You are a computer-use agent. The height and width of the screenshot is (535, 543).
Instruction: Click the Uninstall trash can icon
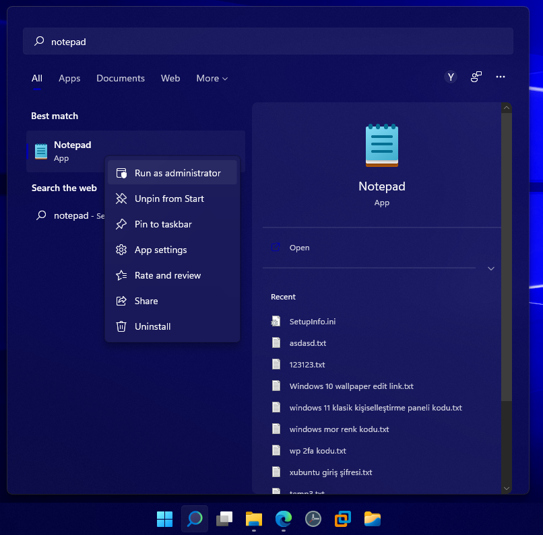[x=121, y=326]
